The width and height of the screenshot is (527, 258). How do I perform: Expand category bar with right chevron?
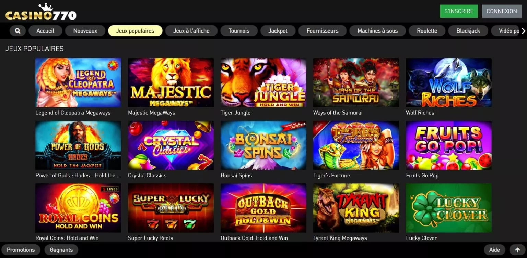(523, 31)
